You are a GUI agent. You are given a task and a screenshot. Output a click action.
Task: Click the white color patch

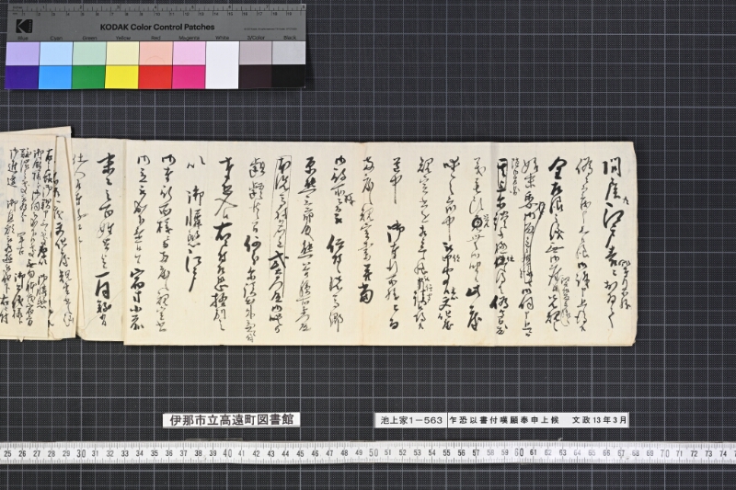pyautogui.click(x=222, y=64)
